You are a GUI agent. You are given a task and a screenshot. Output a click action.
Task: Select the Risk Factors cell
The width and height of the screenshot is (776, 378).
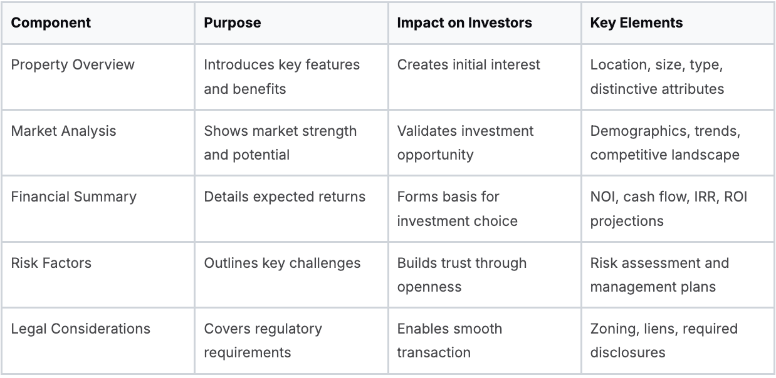point(51,263)
